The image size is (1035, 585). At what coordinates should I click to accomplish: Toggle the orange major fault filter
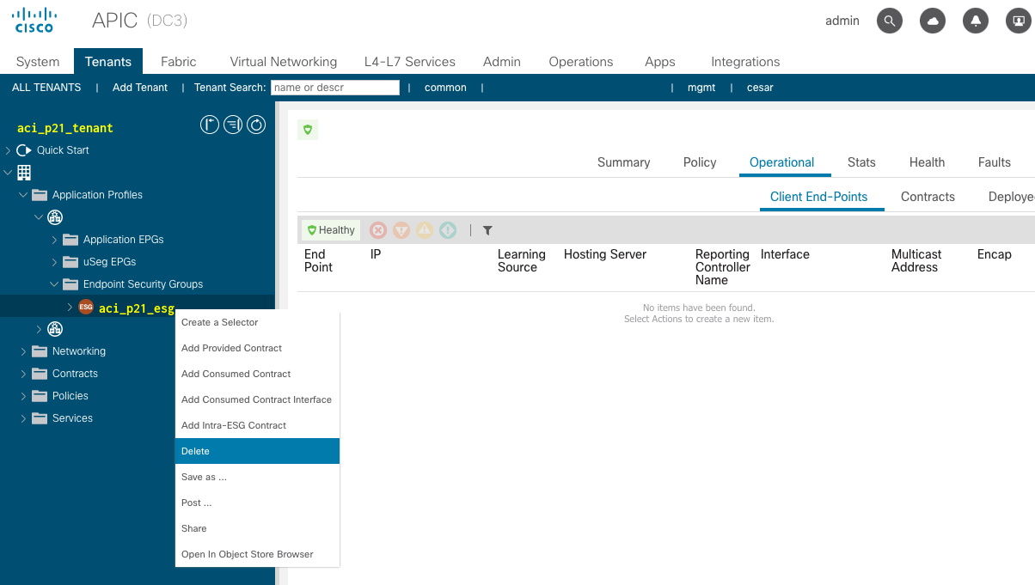(401, 230)
